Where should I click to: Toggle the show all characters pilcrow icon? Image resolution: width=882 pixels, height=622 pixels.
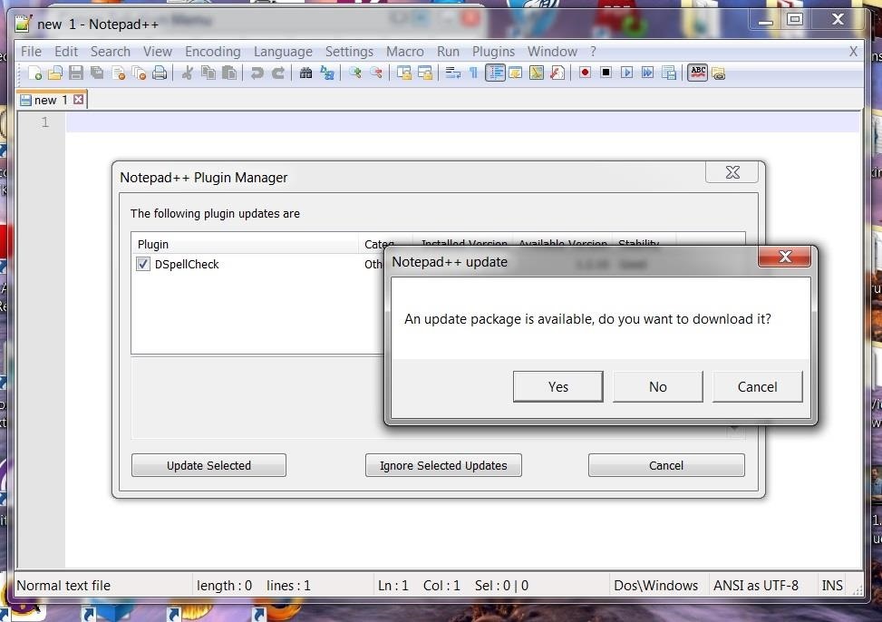473,73
